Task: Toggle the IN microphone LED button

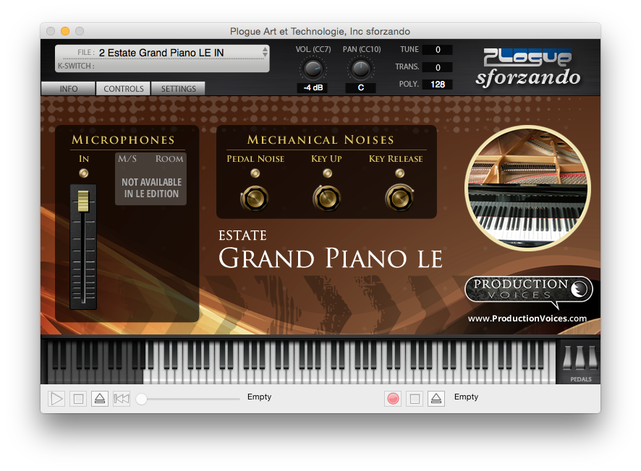Action: pyautogui.click(x=84, y=173)
